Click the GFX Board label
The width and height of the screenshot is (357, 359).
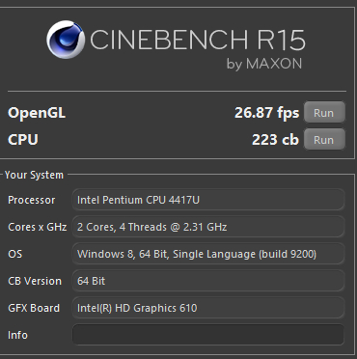pyautogui.click(x=34, y=308)
